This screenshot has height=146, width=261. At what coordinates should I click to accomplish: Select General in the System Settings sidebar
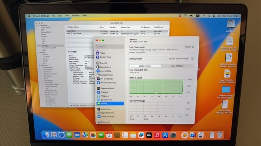point(102,63)
